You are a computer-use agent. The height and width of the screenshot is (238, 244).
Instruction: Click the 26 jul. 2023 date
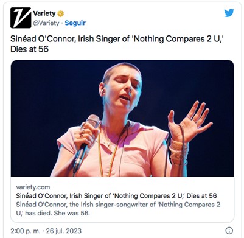(x=63, y=231)
